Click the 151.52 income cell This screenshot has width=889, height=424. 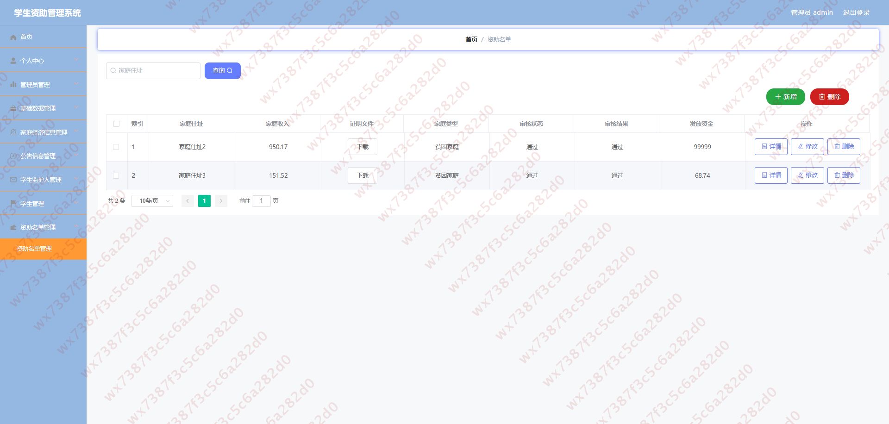pyautogui.click(x=278, y=176)
